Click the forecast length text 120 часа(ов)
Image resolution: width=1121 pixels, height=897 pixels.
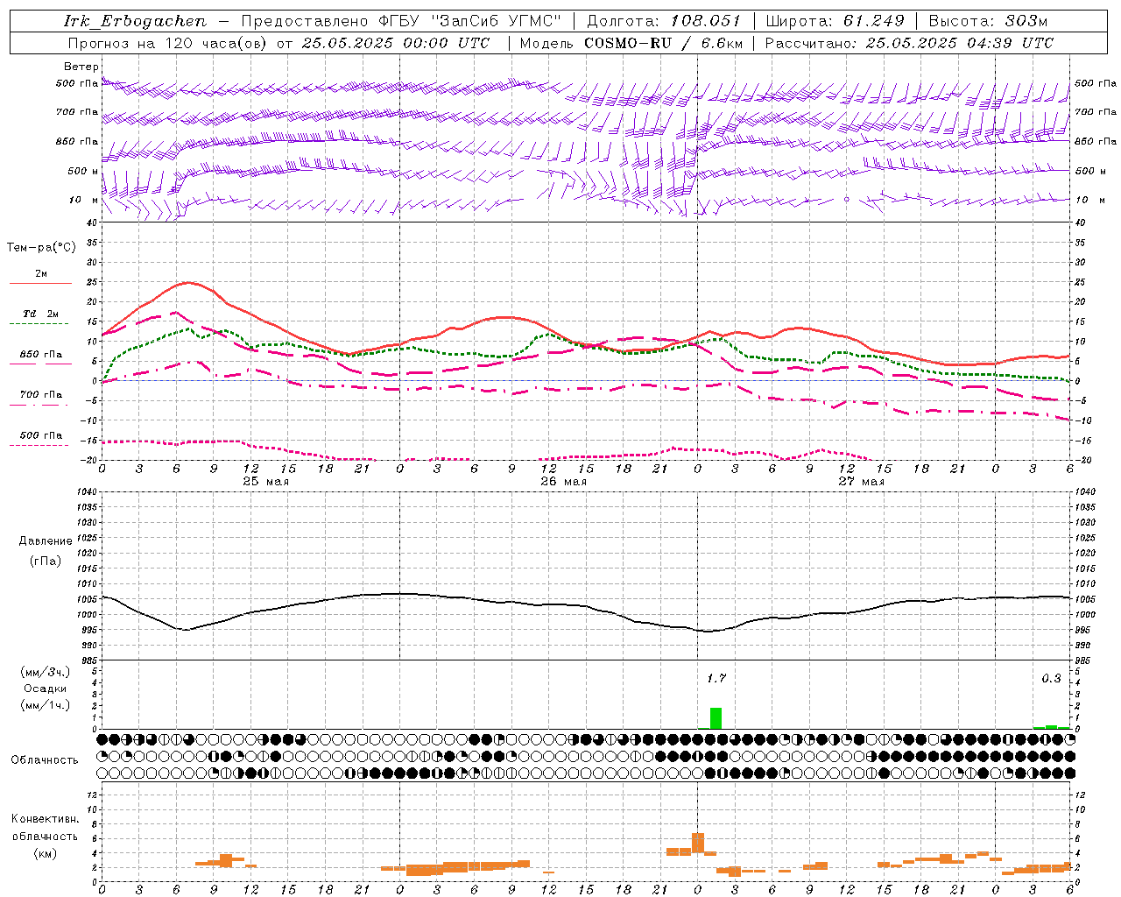(215, 43)
